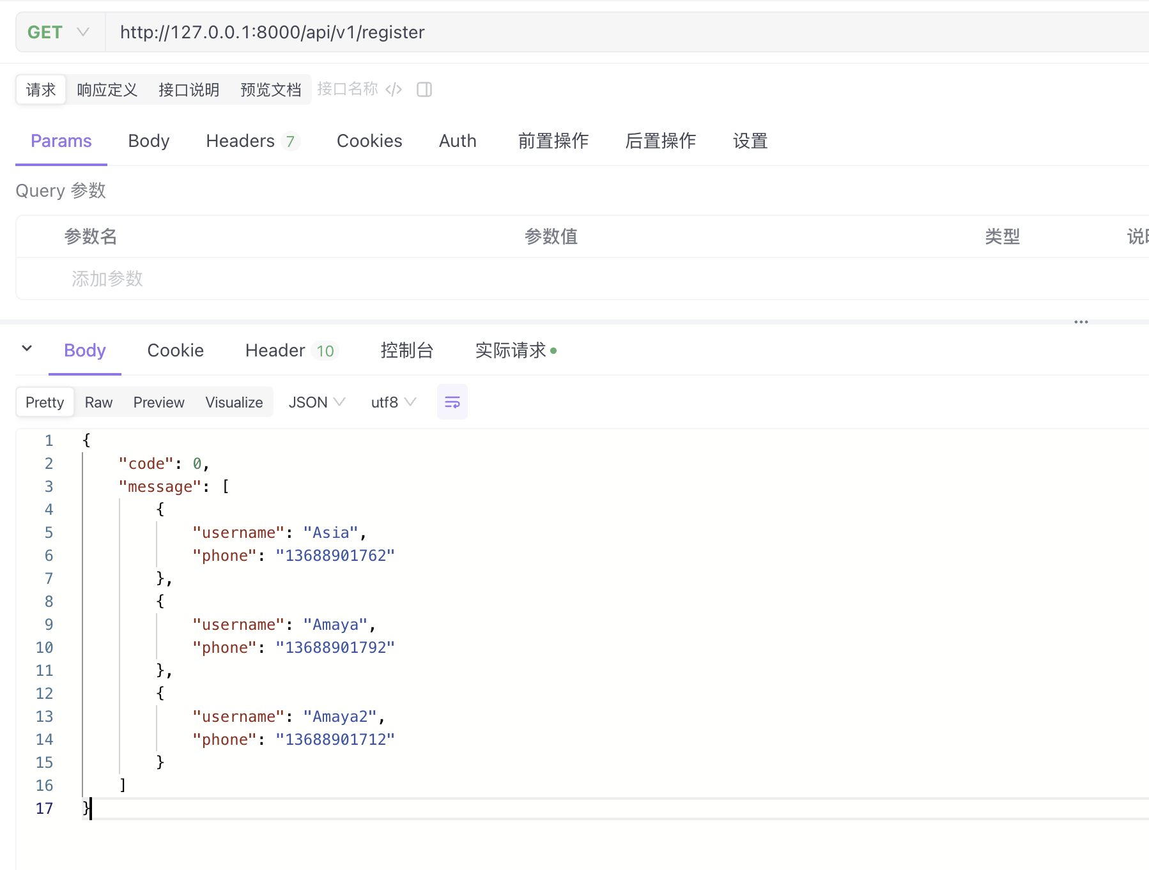Image resolution: width=1149 pixels, height=870 pixels.
Task: Toggle the split panel layout icon
Action: [x=424, y=89]
